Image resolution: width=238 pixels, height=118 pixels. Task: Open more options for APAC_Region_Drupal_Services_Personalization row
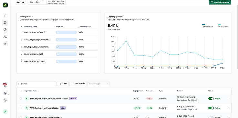228,98
